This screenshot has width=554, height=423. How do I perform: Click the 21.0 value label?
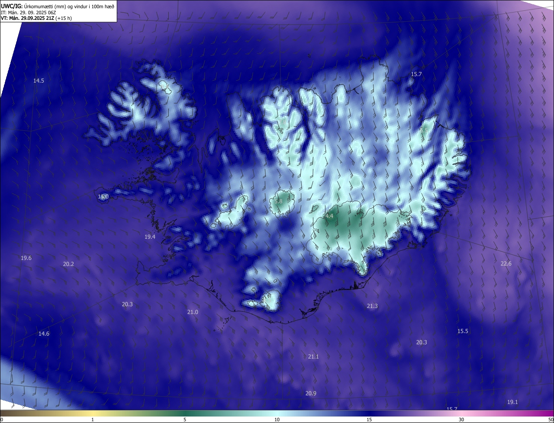(193, 312)
